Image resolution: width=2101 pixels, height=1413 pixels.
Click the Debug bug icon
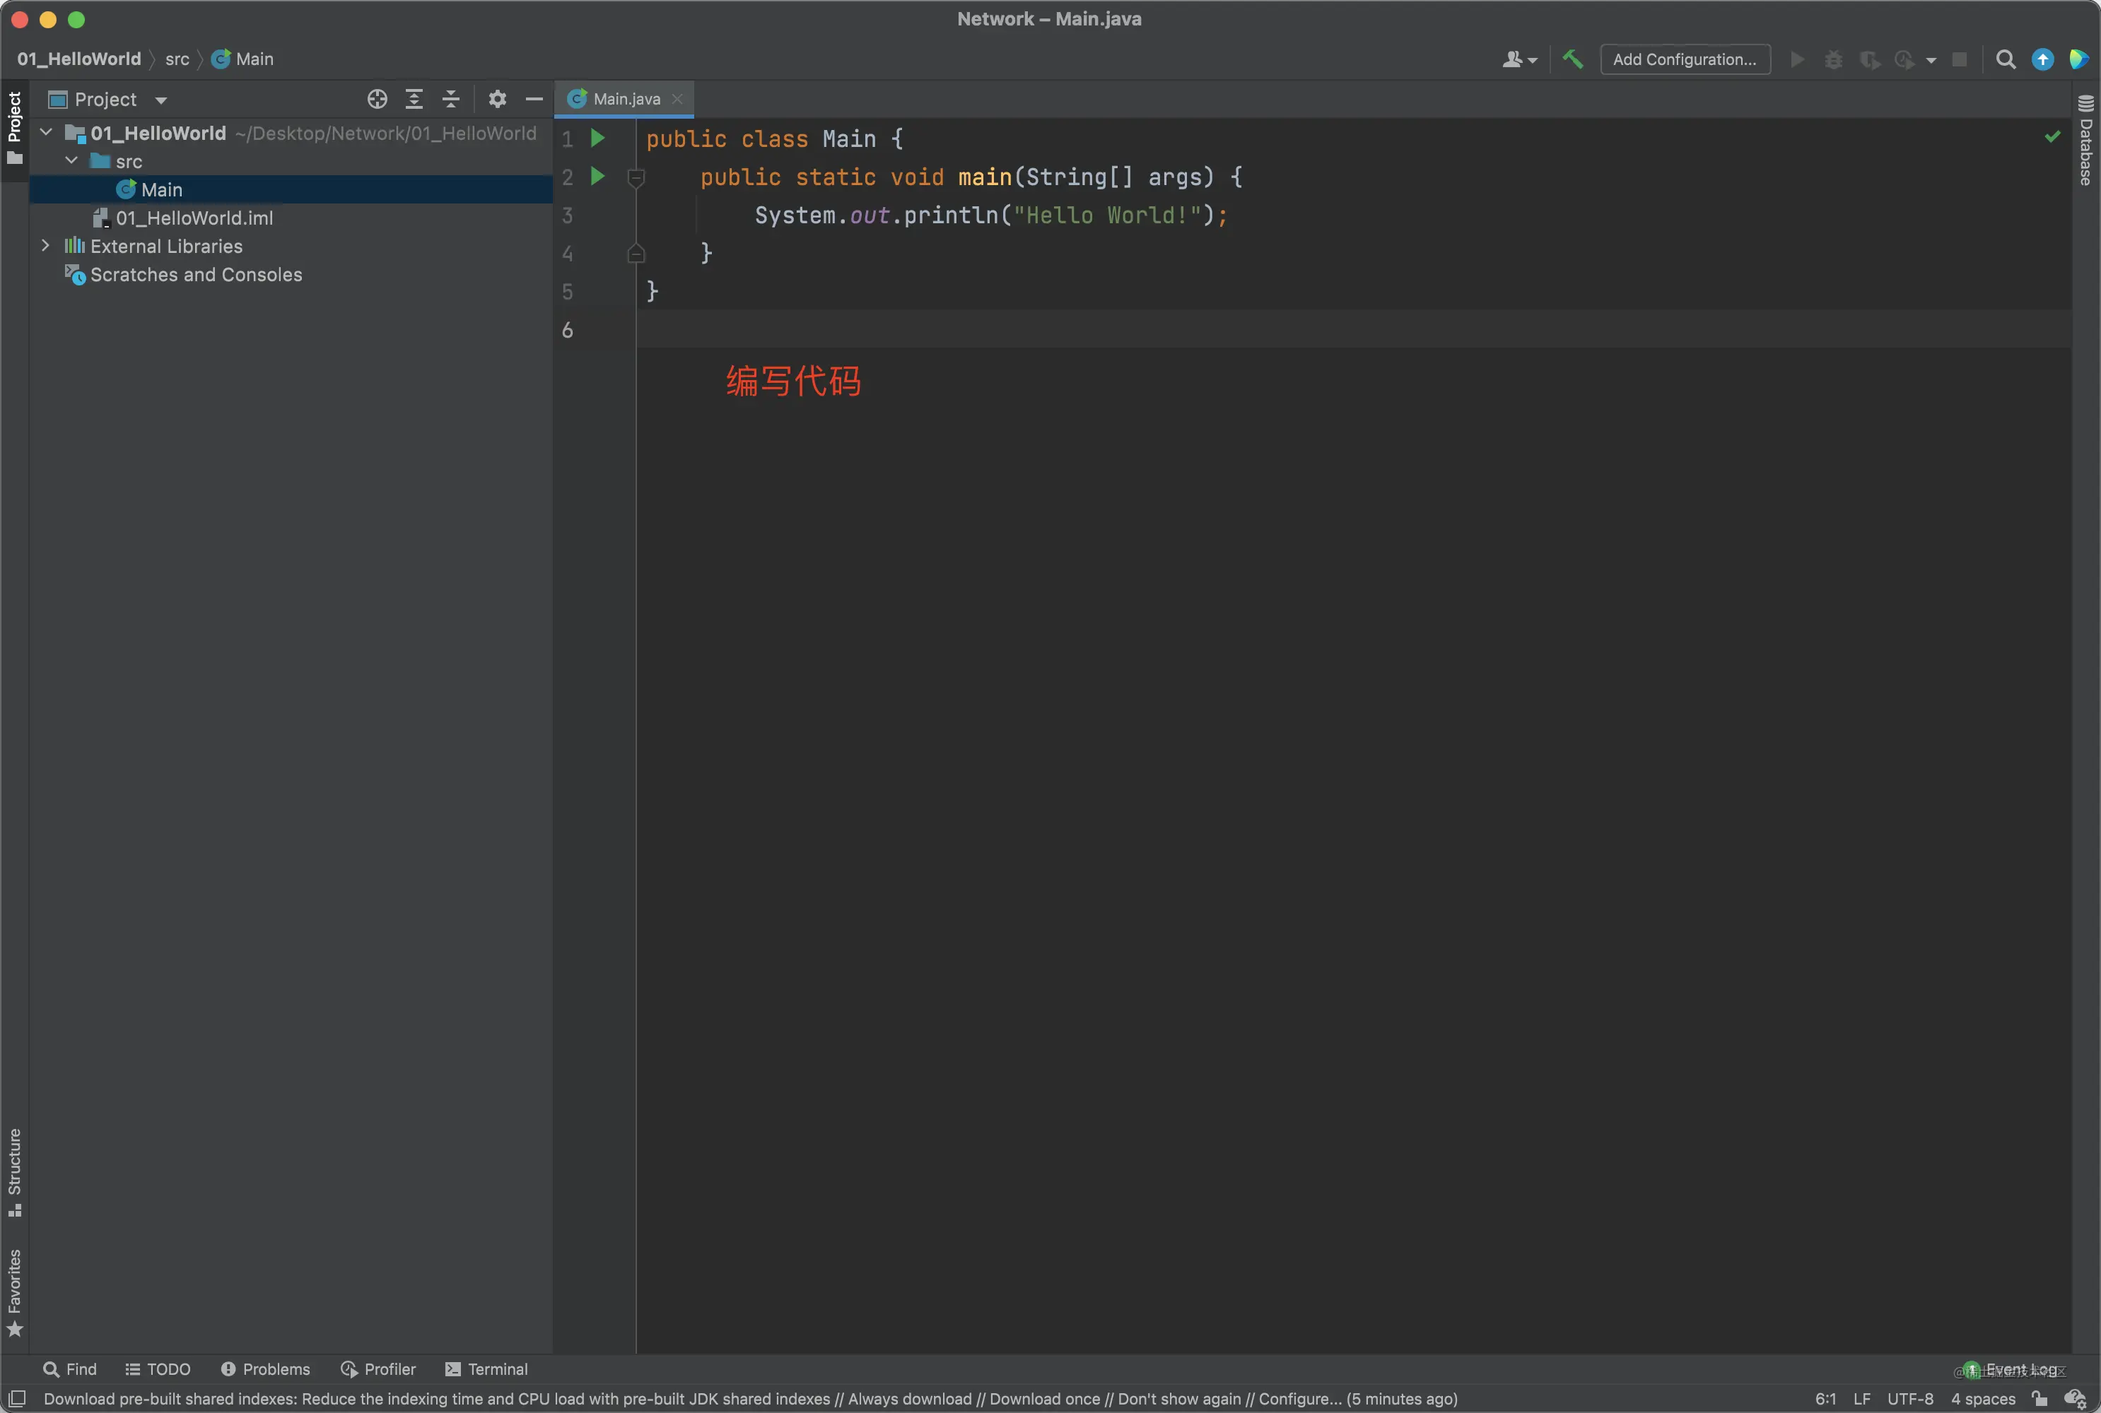[1833, 59]
